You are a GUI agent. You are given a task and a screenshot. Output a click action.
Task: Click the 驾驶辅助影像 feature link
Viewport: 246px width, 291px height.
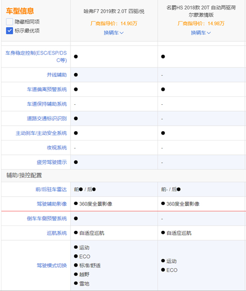point(52,204)
